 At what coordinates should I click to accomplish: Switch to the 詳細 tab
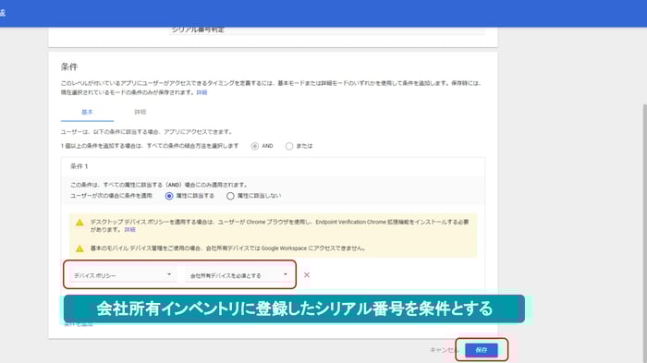tap(140, 112)
